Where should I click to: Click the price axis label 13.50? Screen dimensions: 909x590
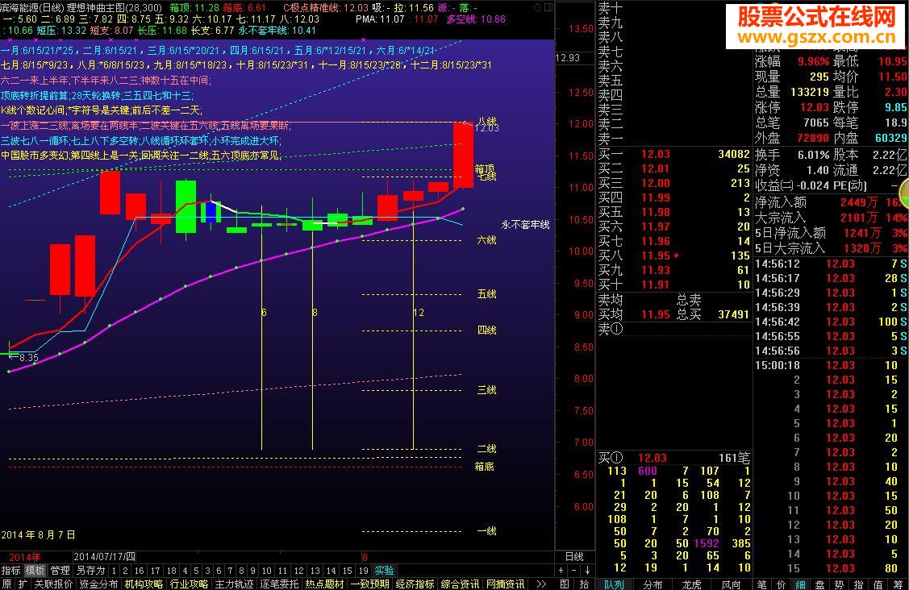tap(581, 29)
